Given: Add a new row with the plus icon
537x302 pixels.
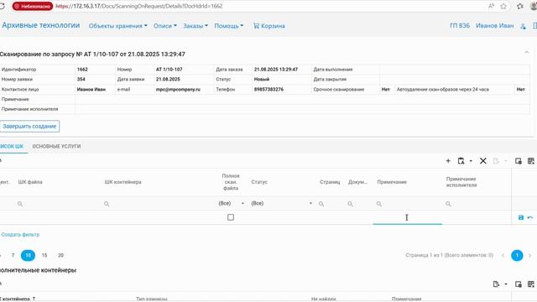Looking at the screenshot, I should [448, 161].
